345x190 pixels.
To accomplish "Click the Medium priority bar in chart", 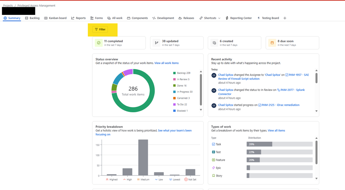I will coord(143,158).
